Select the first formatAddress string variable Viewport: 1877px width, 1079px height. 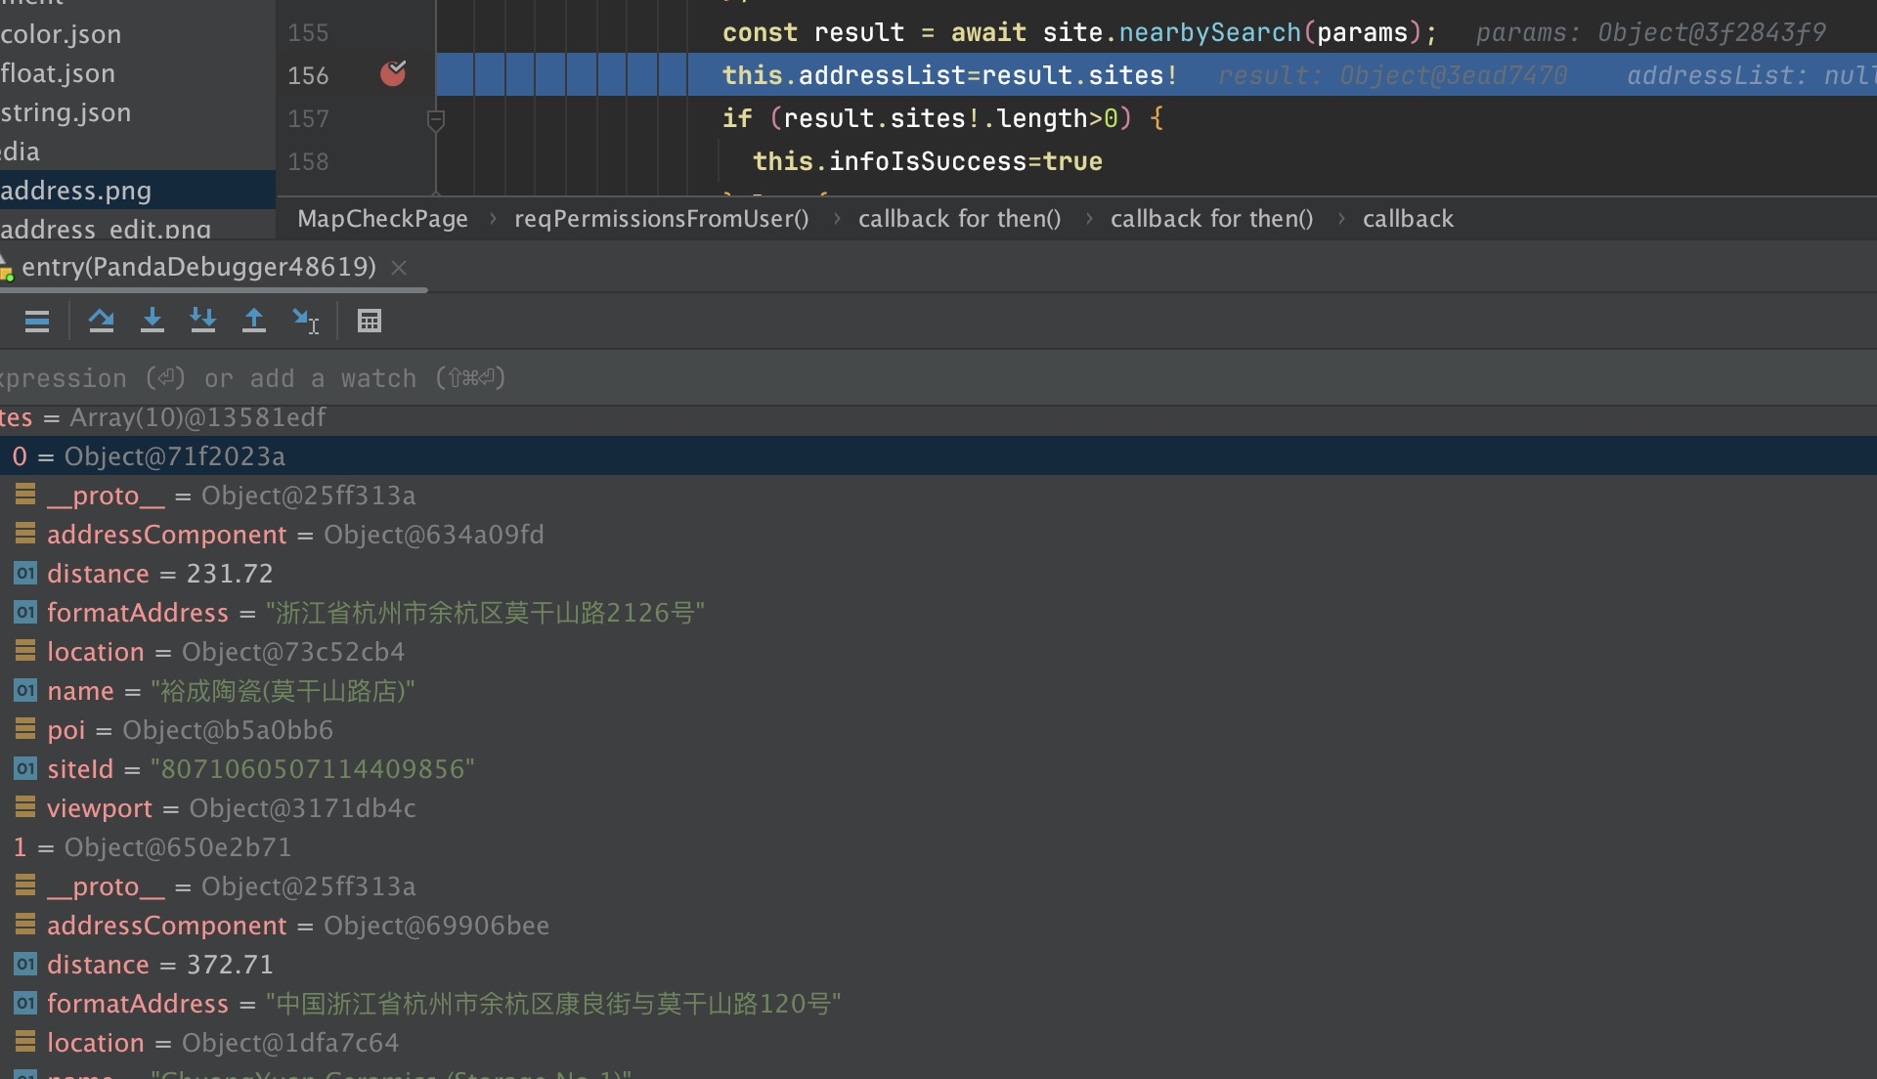tap(137, 613)
